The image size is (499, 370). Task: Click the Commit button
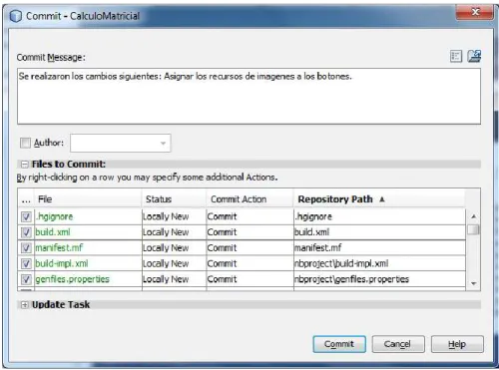339,344
